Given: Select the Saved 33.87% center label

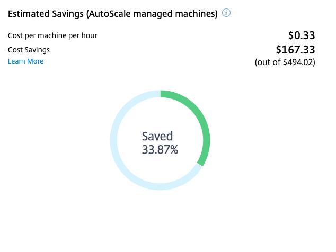Looking at the screenshot, I should 160,143.
